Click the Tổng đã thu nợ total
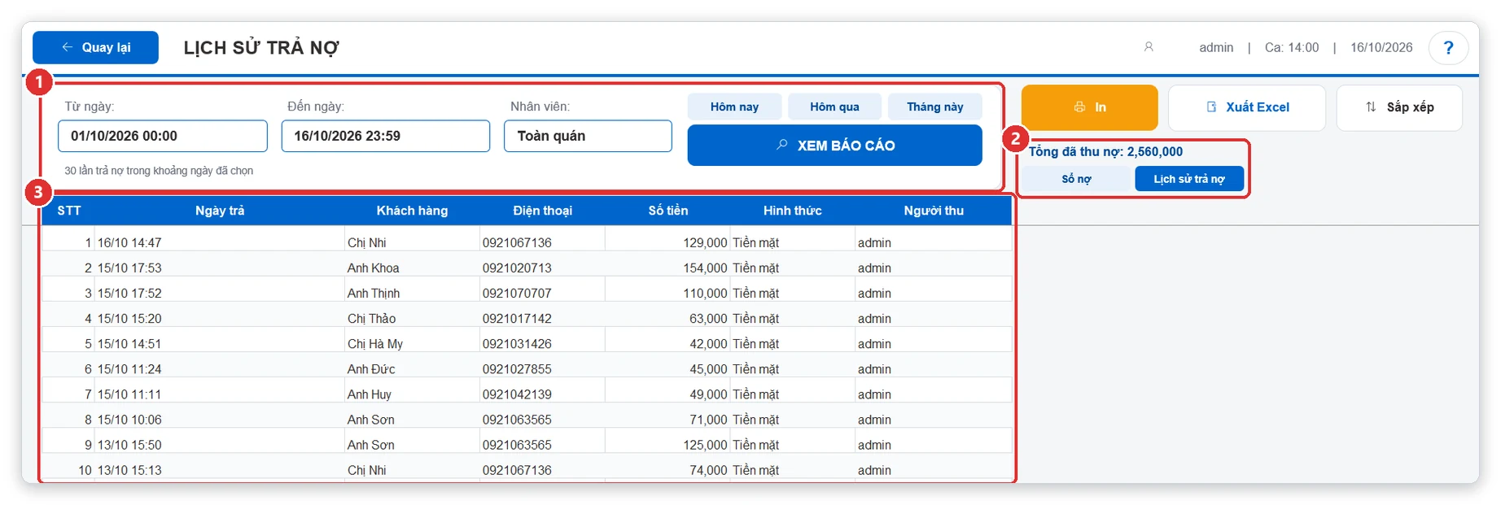The image size is (1501, 505). pos(1105,151)
